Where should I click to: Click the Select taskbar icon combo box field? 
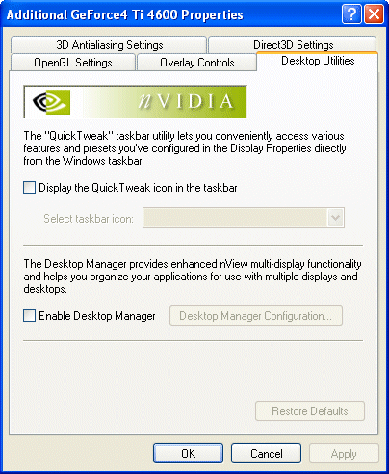click(x=244, y=218)
